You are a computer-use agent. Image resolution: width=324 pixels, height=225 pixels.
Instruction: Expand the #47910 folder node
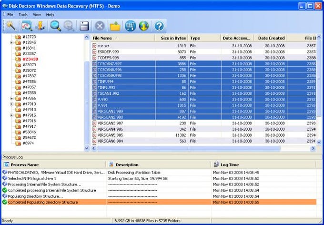pyautogui.click(x=12, y=104)
